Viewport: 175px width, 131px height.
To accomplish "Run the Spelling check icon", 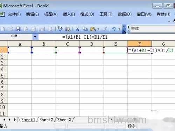I will coord(60,29).
